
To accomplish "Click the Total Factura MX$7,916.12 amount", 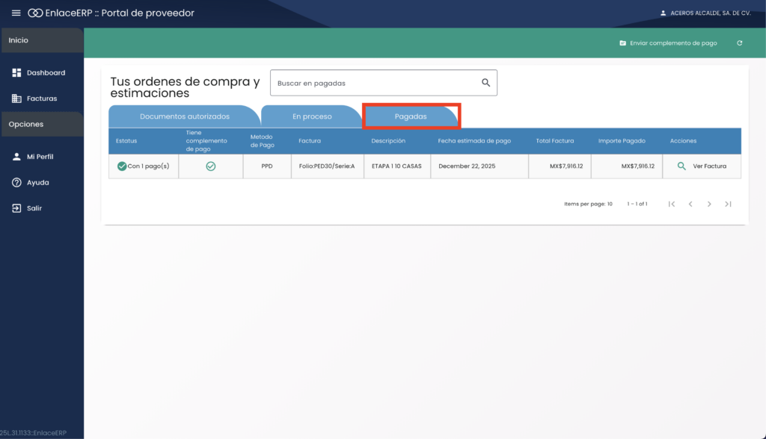I will click(566, 166).
